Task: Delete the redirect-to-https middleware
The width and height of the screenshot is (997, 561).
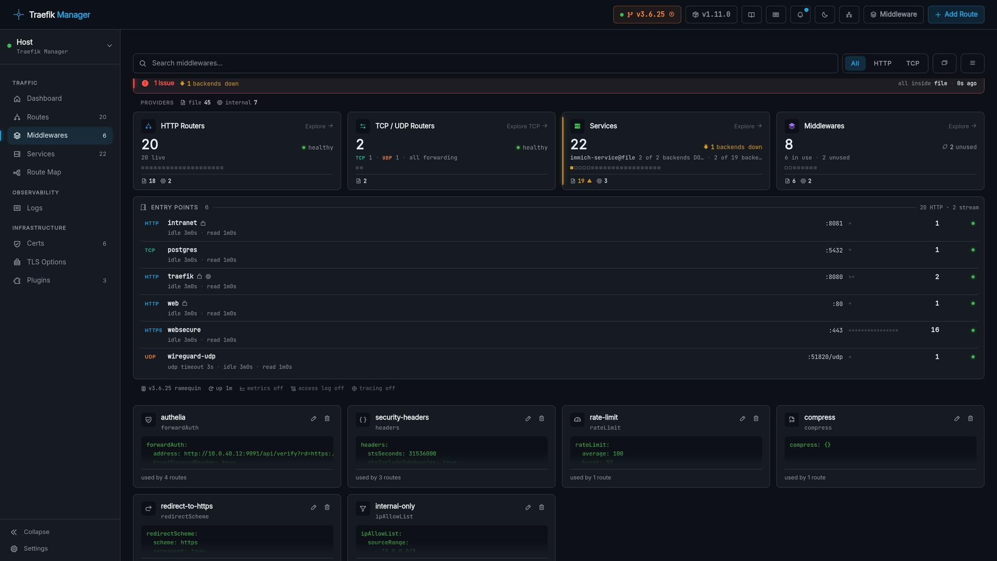Action: [x=327, y=507]
